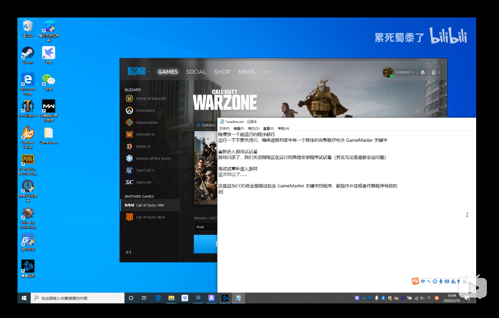
Task: Select Call of Duty: BO4
Action: [150, 218]
